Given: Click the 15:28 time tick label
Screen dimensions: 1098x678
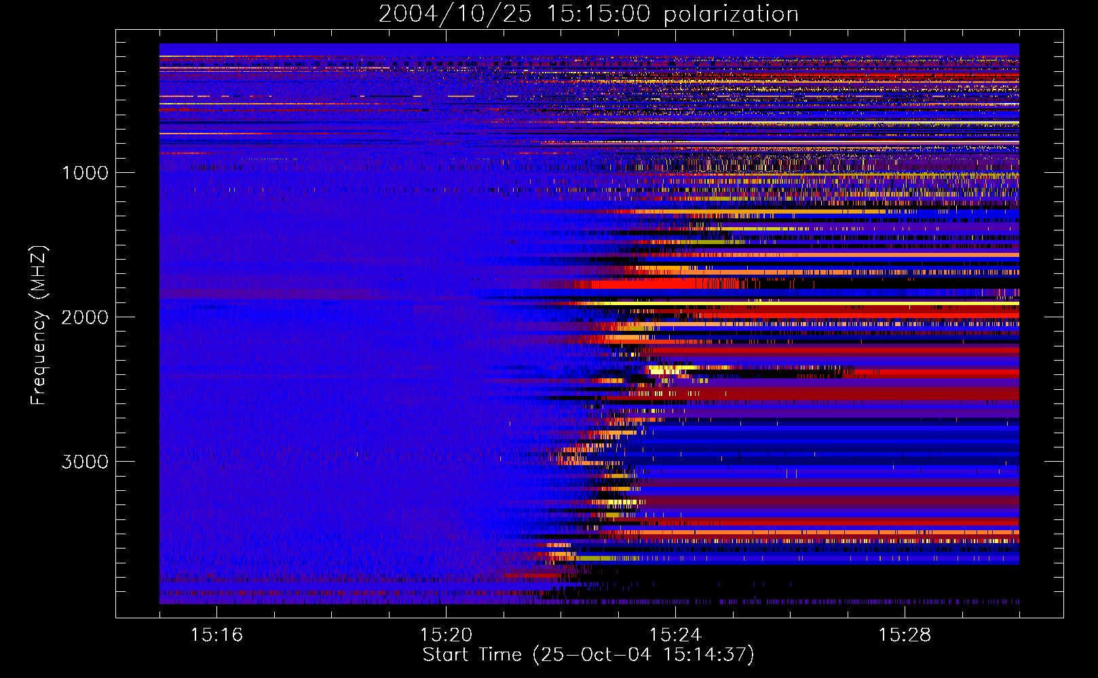Looking at the screenshot, I should [x=905, y=635].
